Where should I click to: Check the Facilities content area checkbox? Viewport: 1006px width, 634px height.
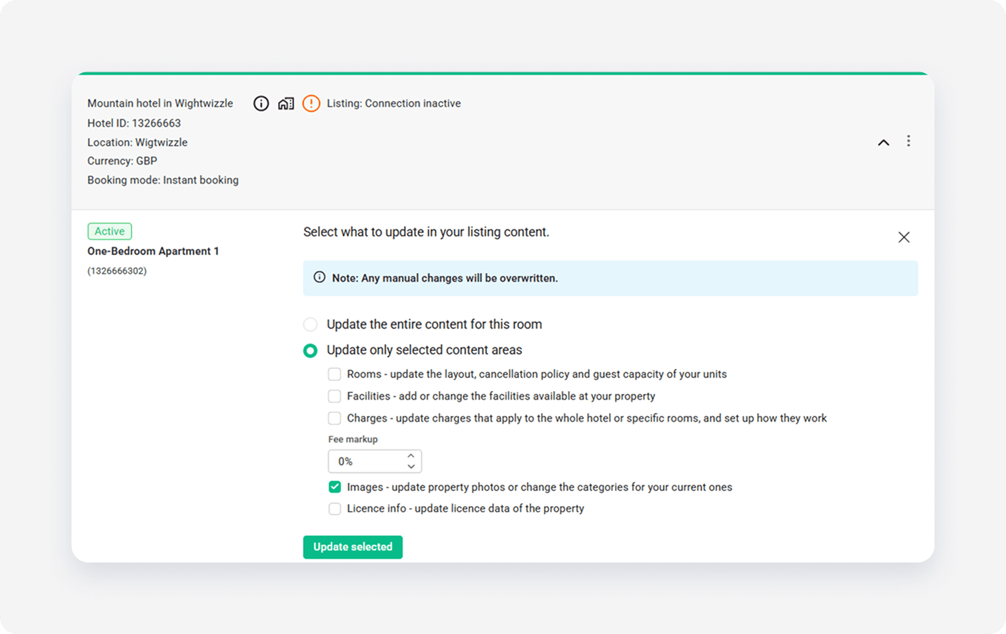coord(335,396)
